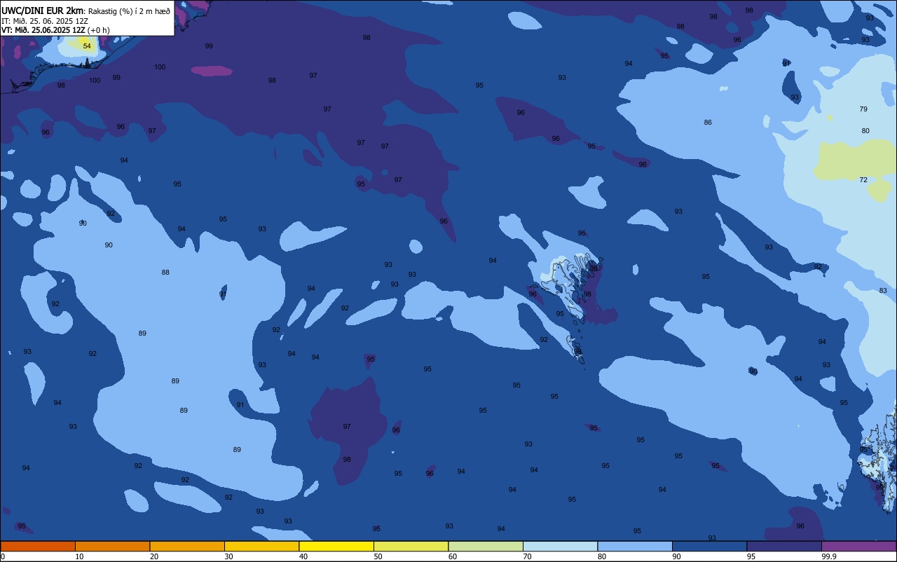The image size is (897, 562).
Task: Pick the 60–70 pale green legend swatch
Action: pos(486,546)
